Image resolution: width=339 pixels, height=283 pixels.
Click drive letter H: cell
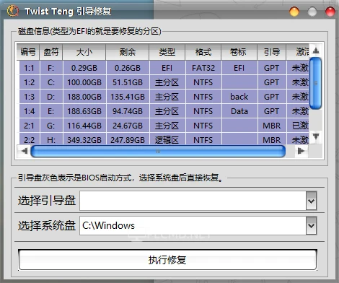pos(51,139)
